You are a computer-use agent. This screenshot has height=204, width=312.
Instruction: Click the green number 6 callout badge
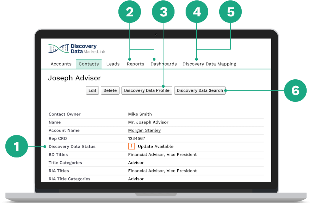(295, 90)
